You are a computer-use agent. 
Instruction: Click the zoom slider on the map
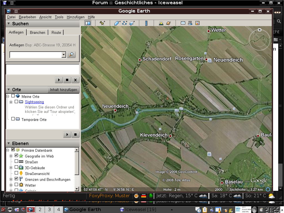pos(259,95)
